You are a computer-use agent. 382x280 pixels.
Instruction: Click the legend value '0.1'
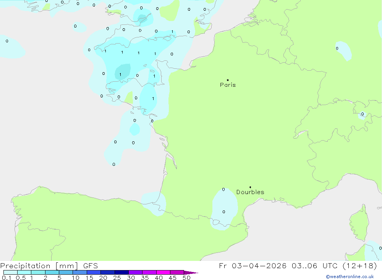[6, 278]
